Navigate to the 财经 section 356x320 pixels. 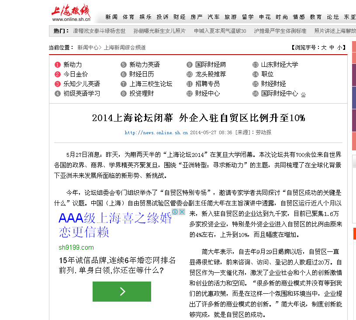pos(180,17)
